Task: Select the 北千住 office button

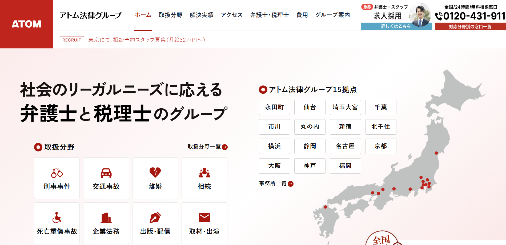Action: [x=381, y=127]
